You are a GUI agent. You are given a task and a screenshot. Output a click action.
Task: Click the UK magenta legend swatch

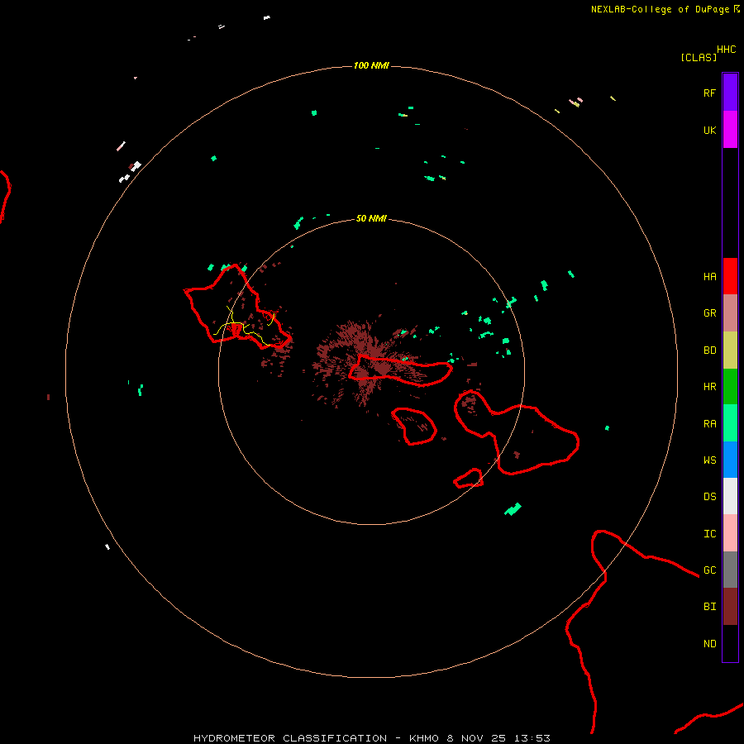pyautogui.click(x=730, y=130)
